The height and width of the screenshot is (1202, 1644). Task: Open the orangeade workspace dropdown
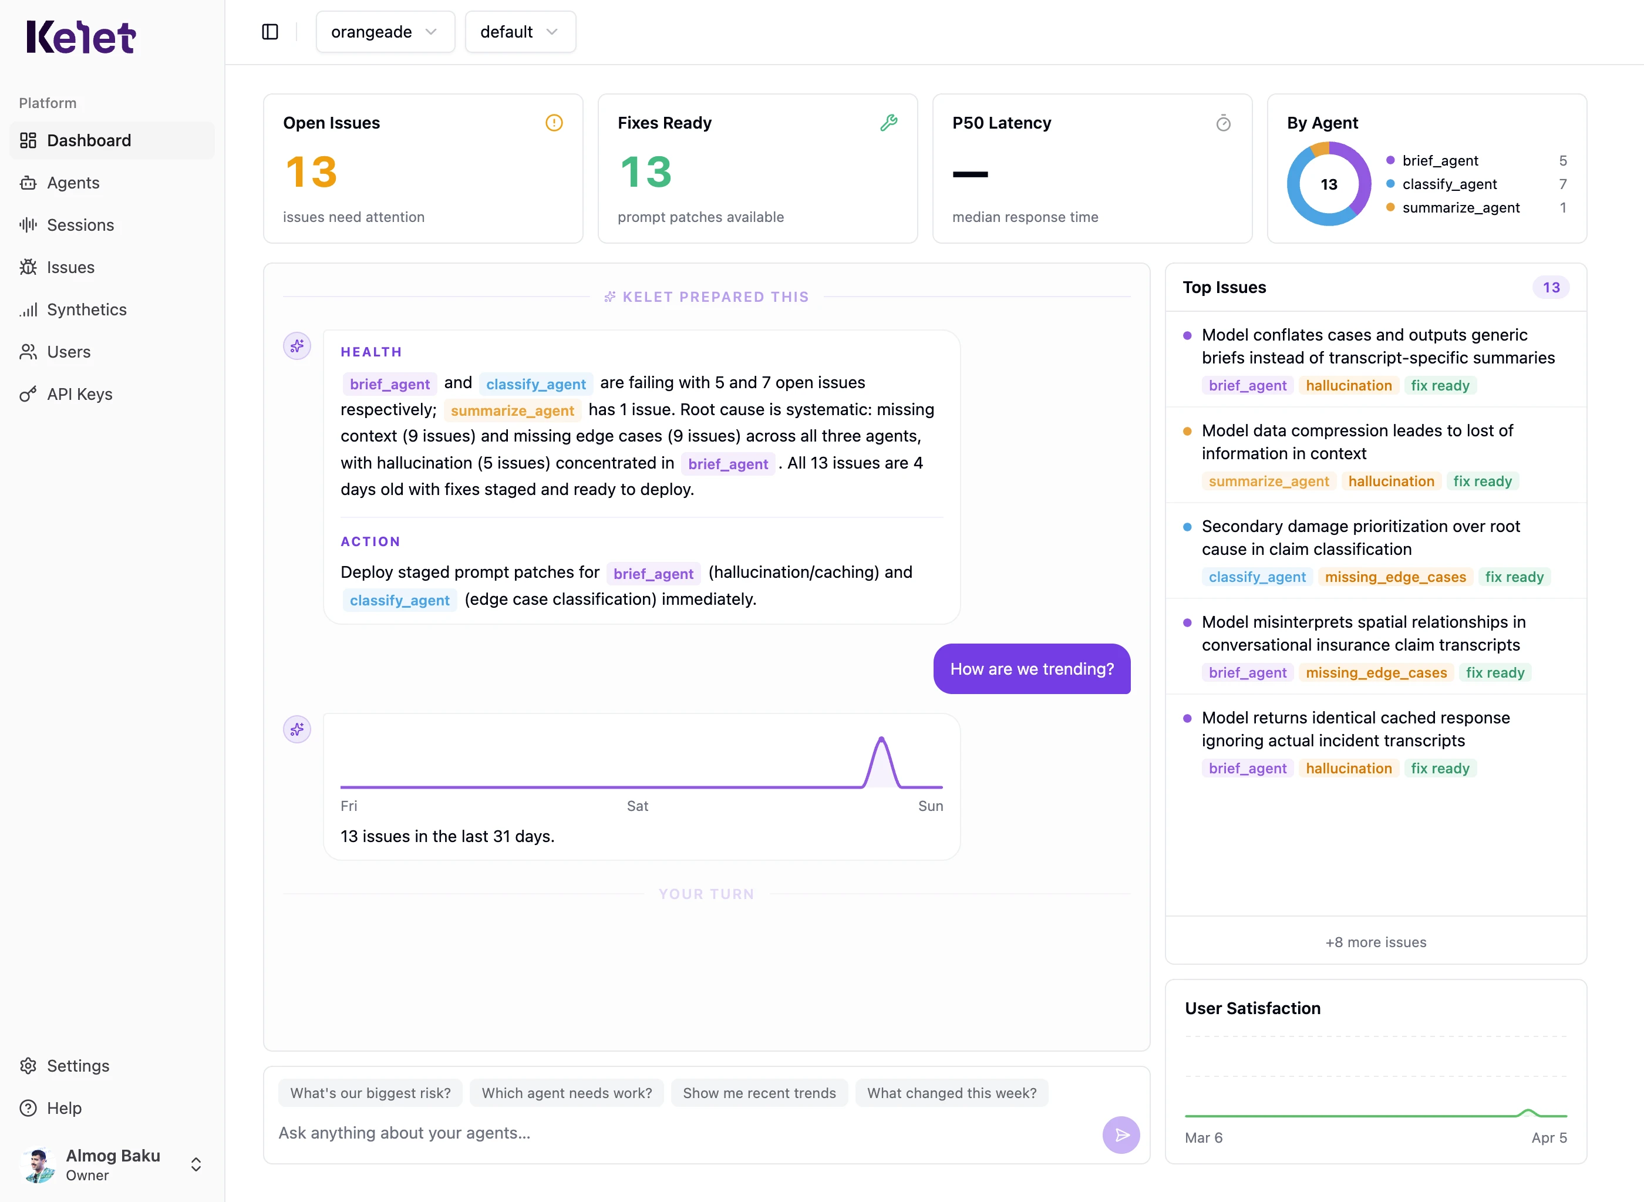385,31
